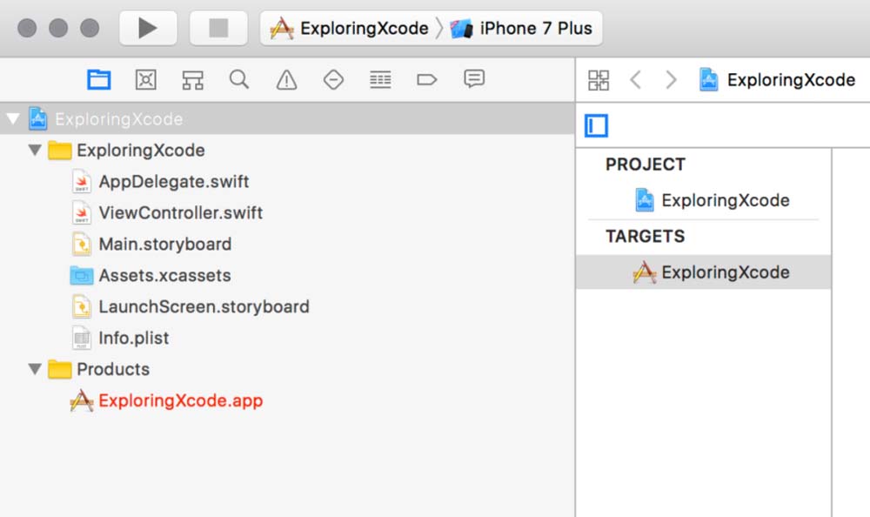Open the Report navigator
Viewport: 870px width, 517px height.
coord(474,80)
